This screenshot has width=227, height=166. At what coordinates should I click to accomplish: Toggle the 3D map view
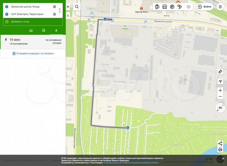[220, 108]
